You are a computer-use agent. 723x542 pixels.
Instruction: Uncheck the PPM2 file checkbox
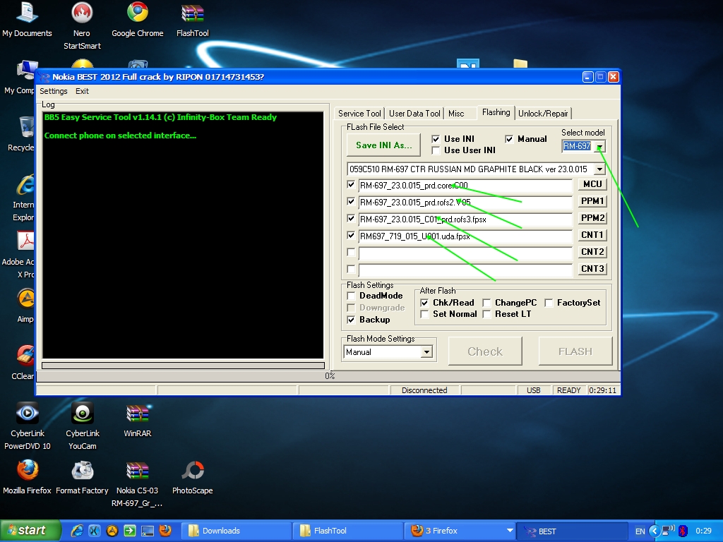click(351, 219)
